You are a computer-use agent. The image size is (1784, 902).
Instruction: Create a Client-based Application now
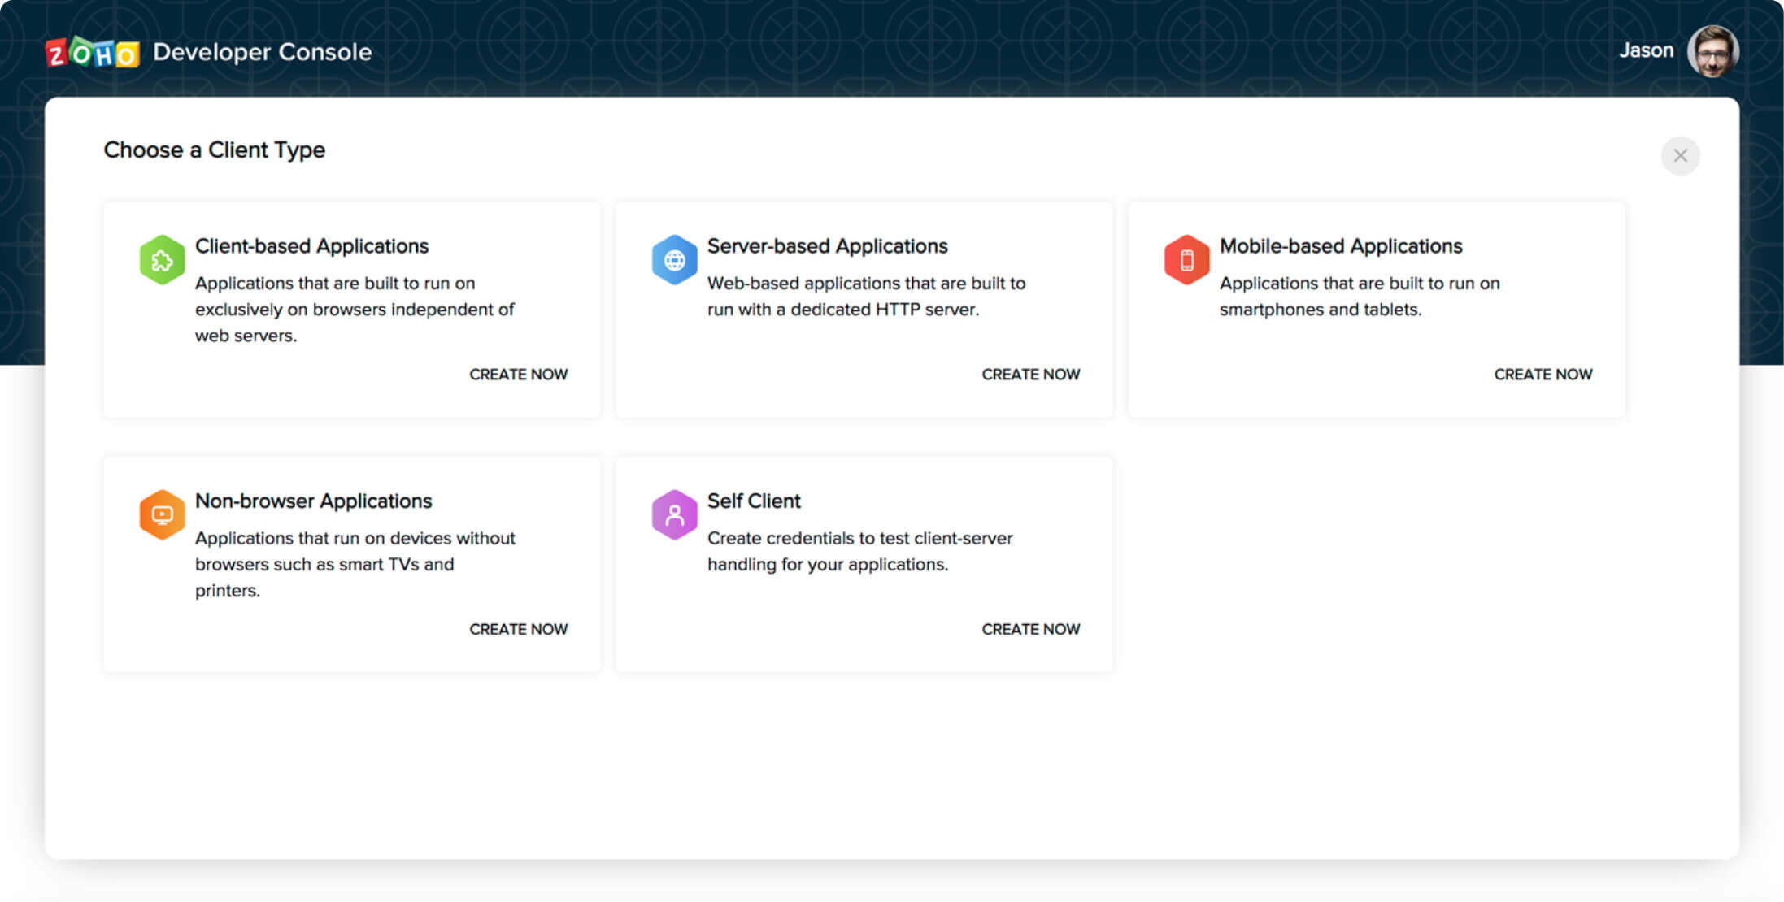pyautogui.click(x=518, y=375)
